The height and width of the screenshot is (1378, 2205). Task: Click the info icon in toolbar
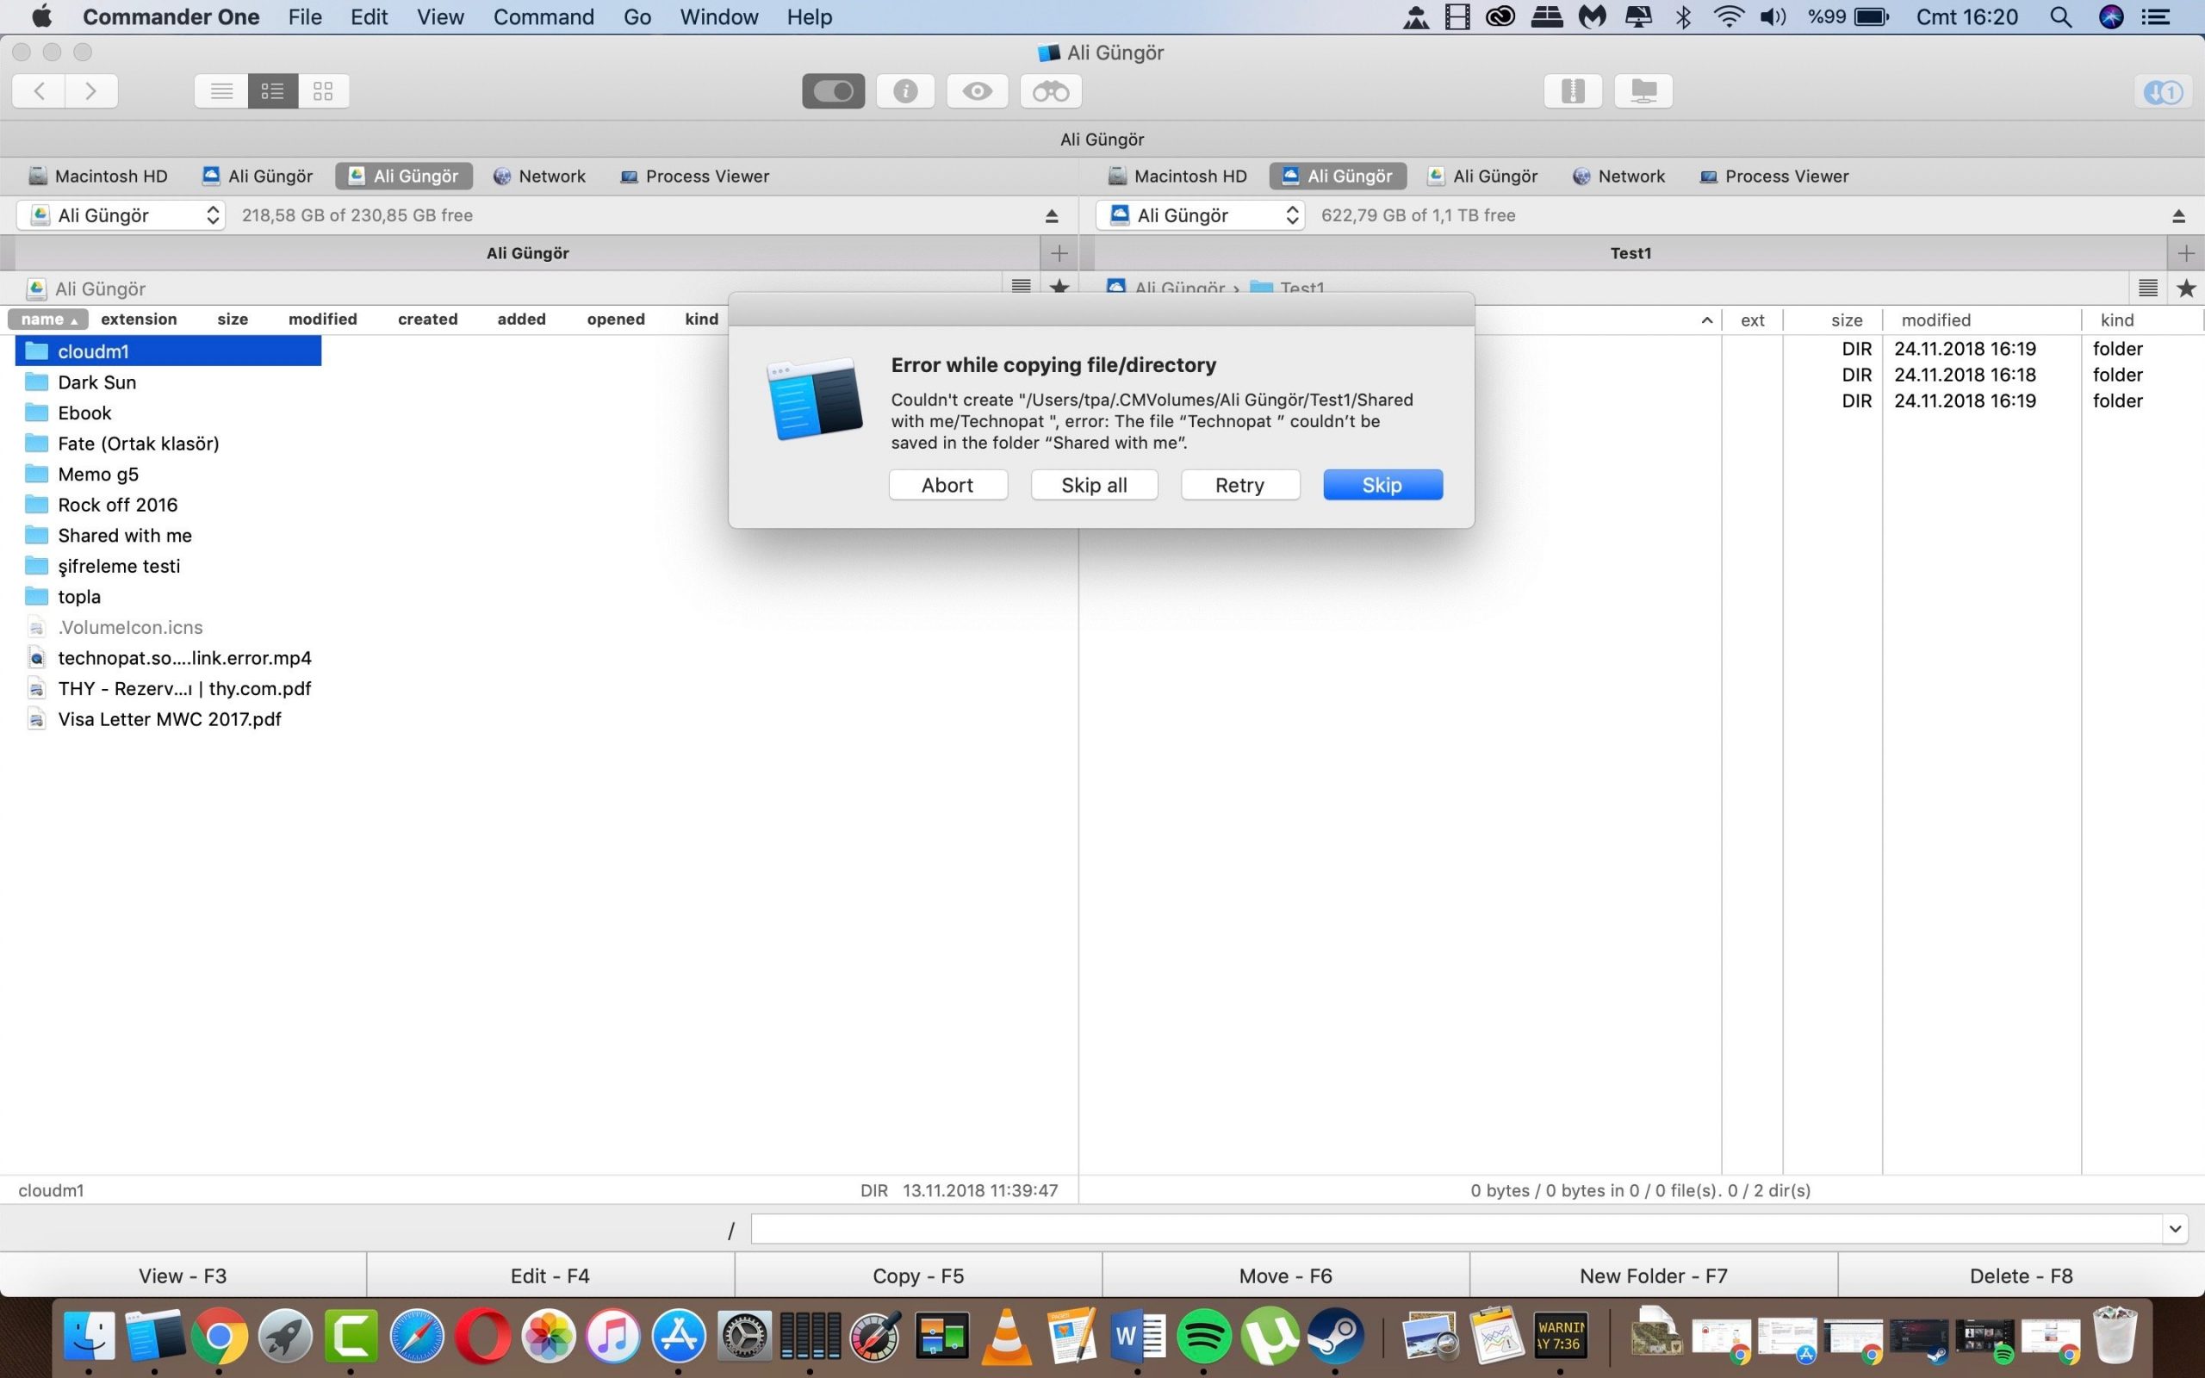904,91
